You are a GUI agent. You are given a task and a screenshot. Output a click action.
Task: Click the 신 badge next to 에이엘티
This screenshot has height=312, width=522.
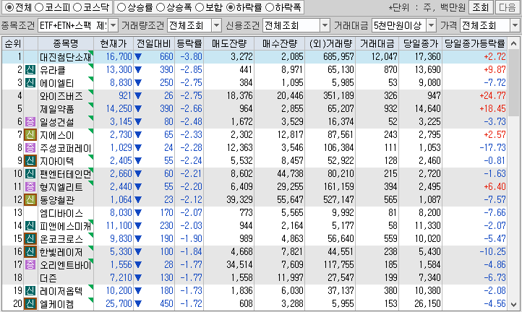click(30, 83)
